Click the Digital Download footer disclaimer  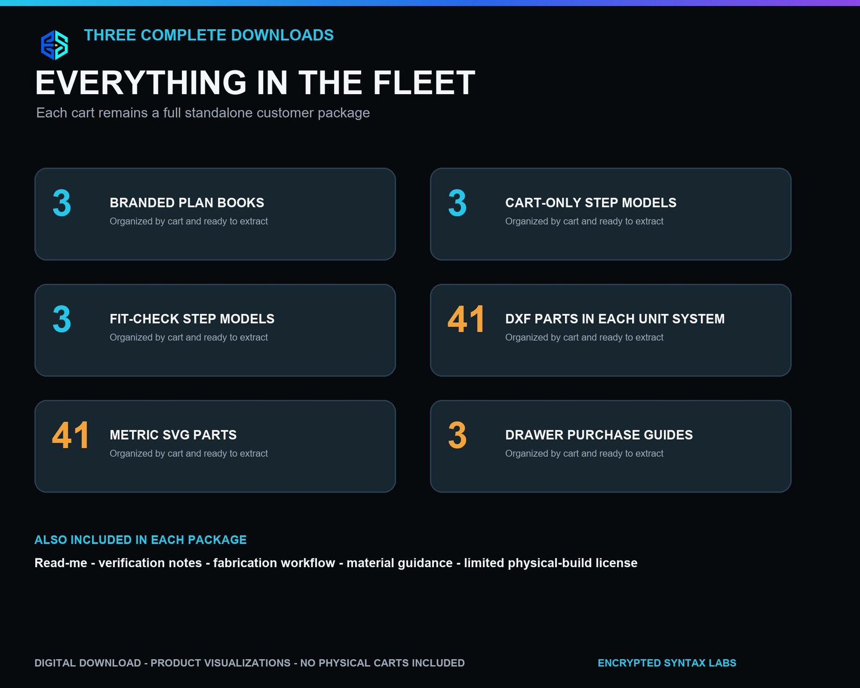pyautogui.click(x=249, y=663)
